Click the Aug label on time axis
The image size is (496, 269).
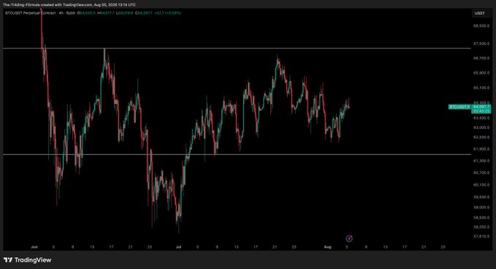[328, 247]
